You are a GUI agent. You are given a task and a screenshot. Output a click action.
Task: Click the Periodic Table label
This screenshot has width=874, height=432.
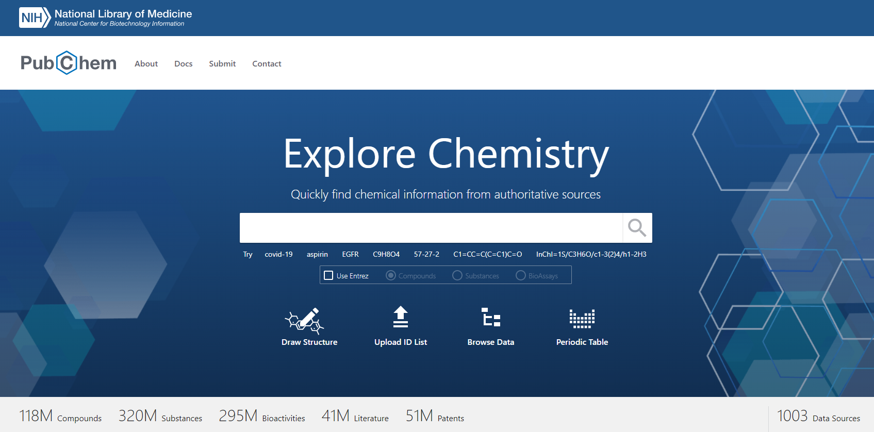582,342
